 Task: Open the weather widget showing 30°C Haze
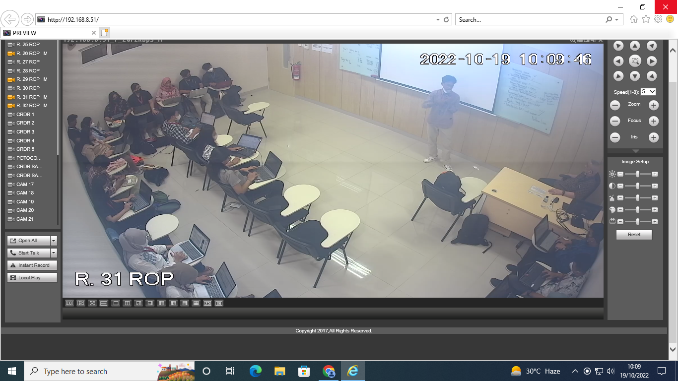click(x=535, y=371)
